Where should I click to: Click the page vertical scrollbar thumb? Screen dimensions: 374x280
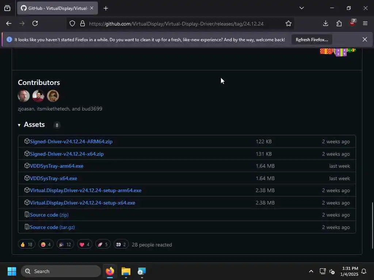(372, 225)
